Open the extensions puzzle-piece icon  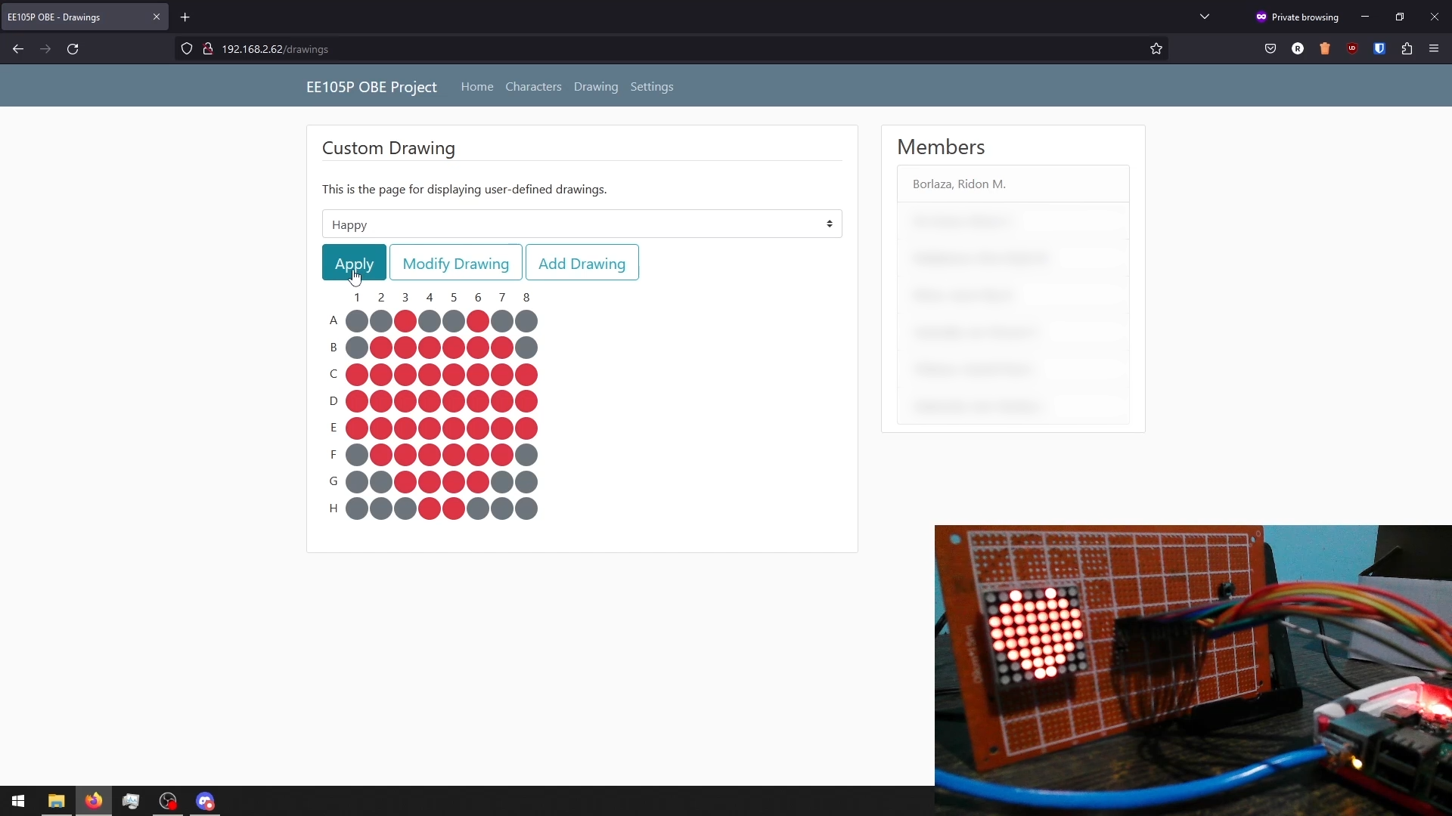(x=1407, y=49)
